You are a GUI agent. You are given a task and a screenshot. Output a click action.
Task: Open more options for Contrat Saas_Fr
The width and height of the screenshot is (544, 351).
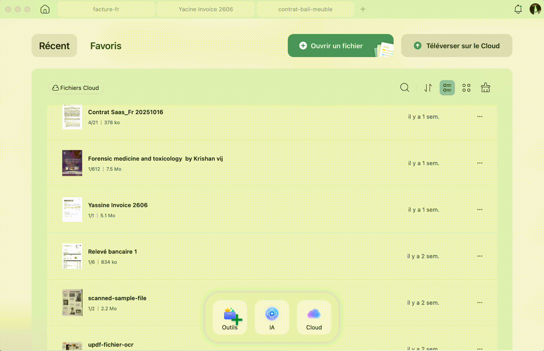479,117
